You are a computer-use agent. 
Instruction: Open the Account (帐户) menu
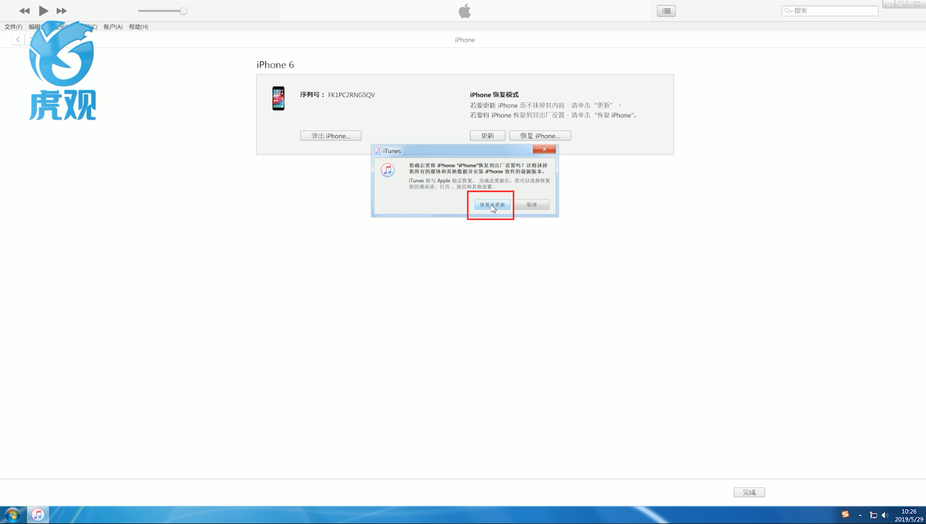pos(113,27)
